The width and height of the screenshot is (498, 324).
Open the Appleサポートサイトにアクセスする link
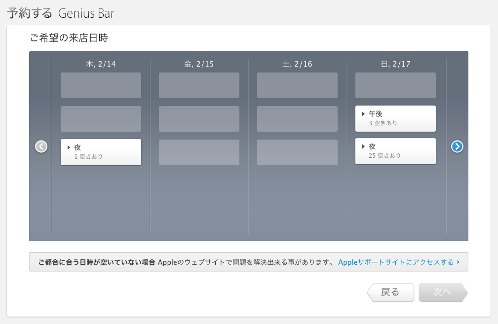399,262
